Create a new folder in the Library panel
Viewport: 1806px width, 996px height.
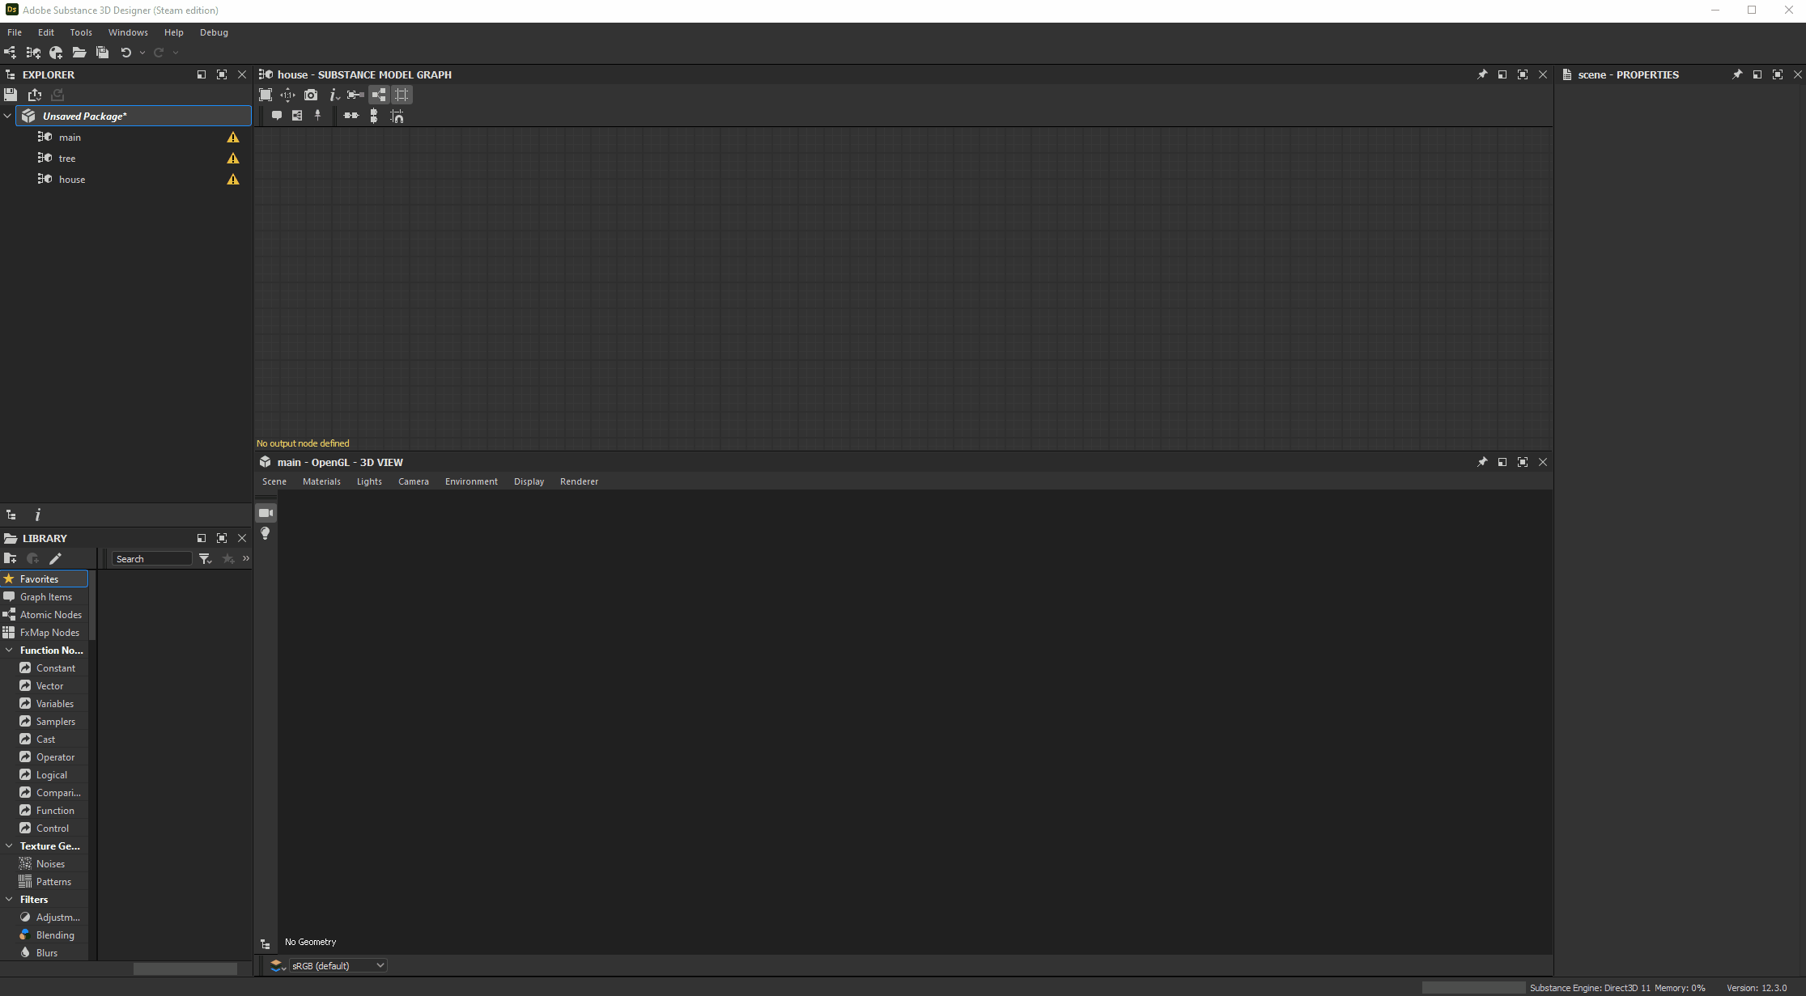tap(11, 558)
